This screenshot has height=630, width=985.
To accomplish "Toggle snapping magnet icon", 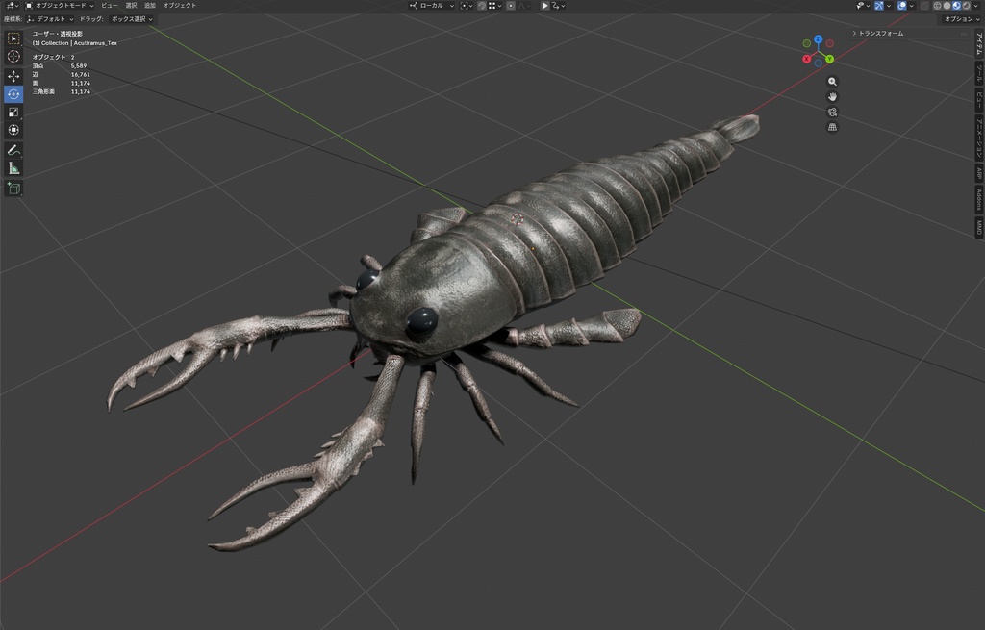I will click(x=482, y=6).
